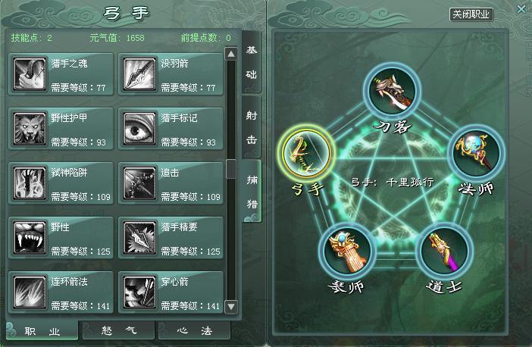Select the 法师 mage class emblem

[476, 153]
